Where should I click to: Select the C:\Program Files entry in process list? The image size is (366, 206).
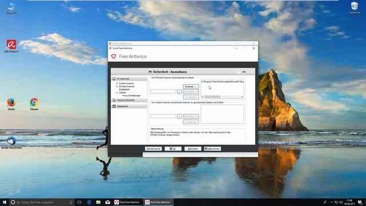coord(222,81)
